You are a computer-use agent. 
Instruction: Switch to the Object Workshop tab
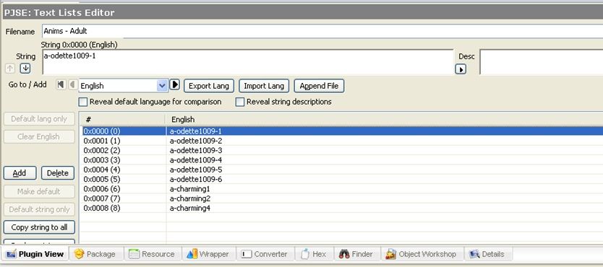(422, 254)
